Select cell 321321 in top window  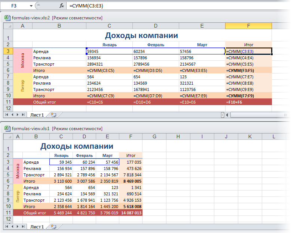[x=202, y=83]
